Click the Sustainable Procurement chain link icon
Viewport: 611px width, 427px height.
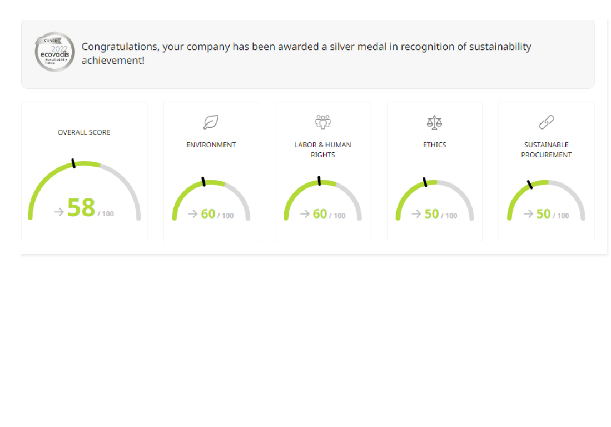[x=547, y=122]
